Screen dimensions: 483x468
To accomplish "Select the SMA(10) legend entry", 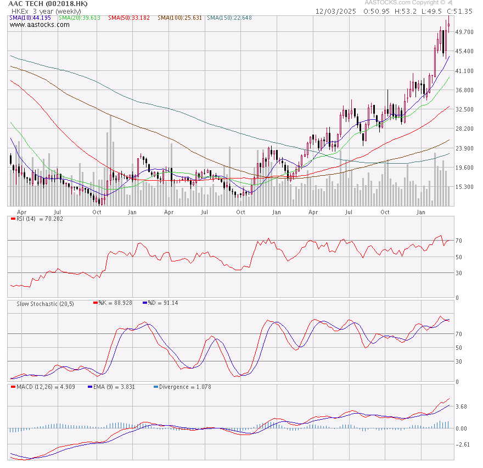I will coord(30,18).
